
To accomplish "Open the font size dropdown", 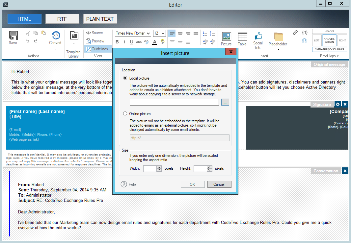I will tap(163, 33).
